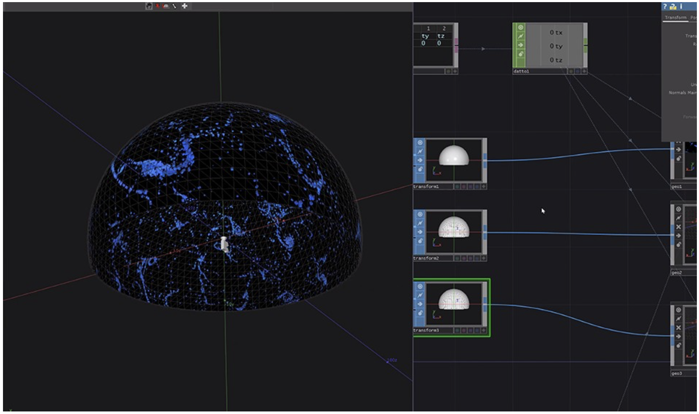Toggle the plus flag at transform1's bottom right

coord(484,187)
